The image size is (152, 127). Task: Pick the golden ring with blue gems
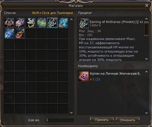coord(31,23)
